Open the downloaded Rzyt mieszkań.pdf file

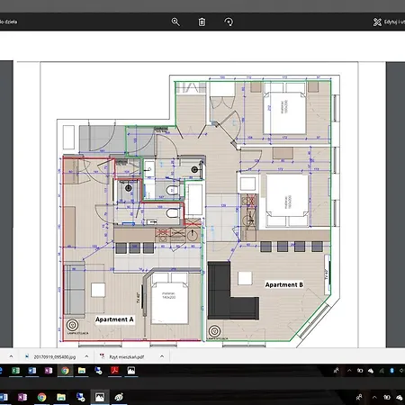click(122, 356)
